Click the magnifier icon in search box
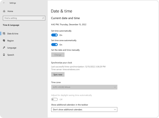 (x=43, y=18)
